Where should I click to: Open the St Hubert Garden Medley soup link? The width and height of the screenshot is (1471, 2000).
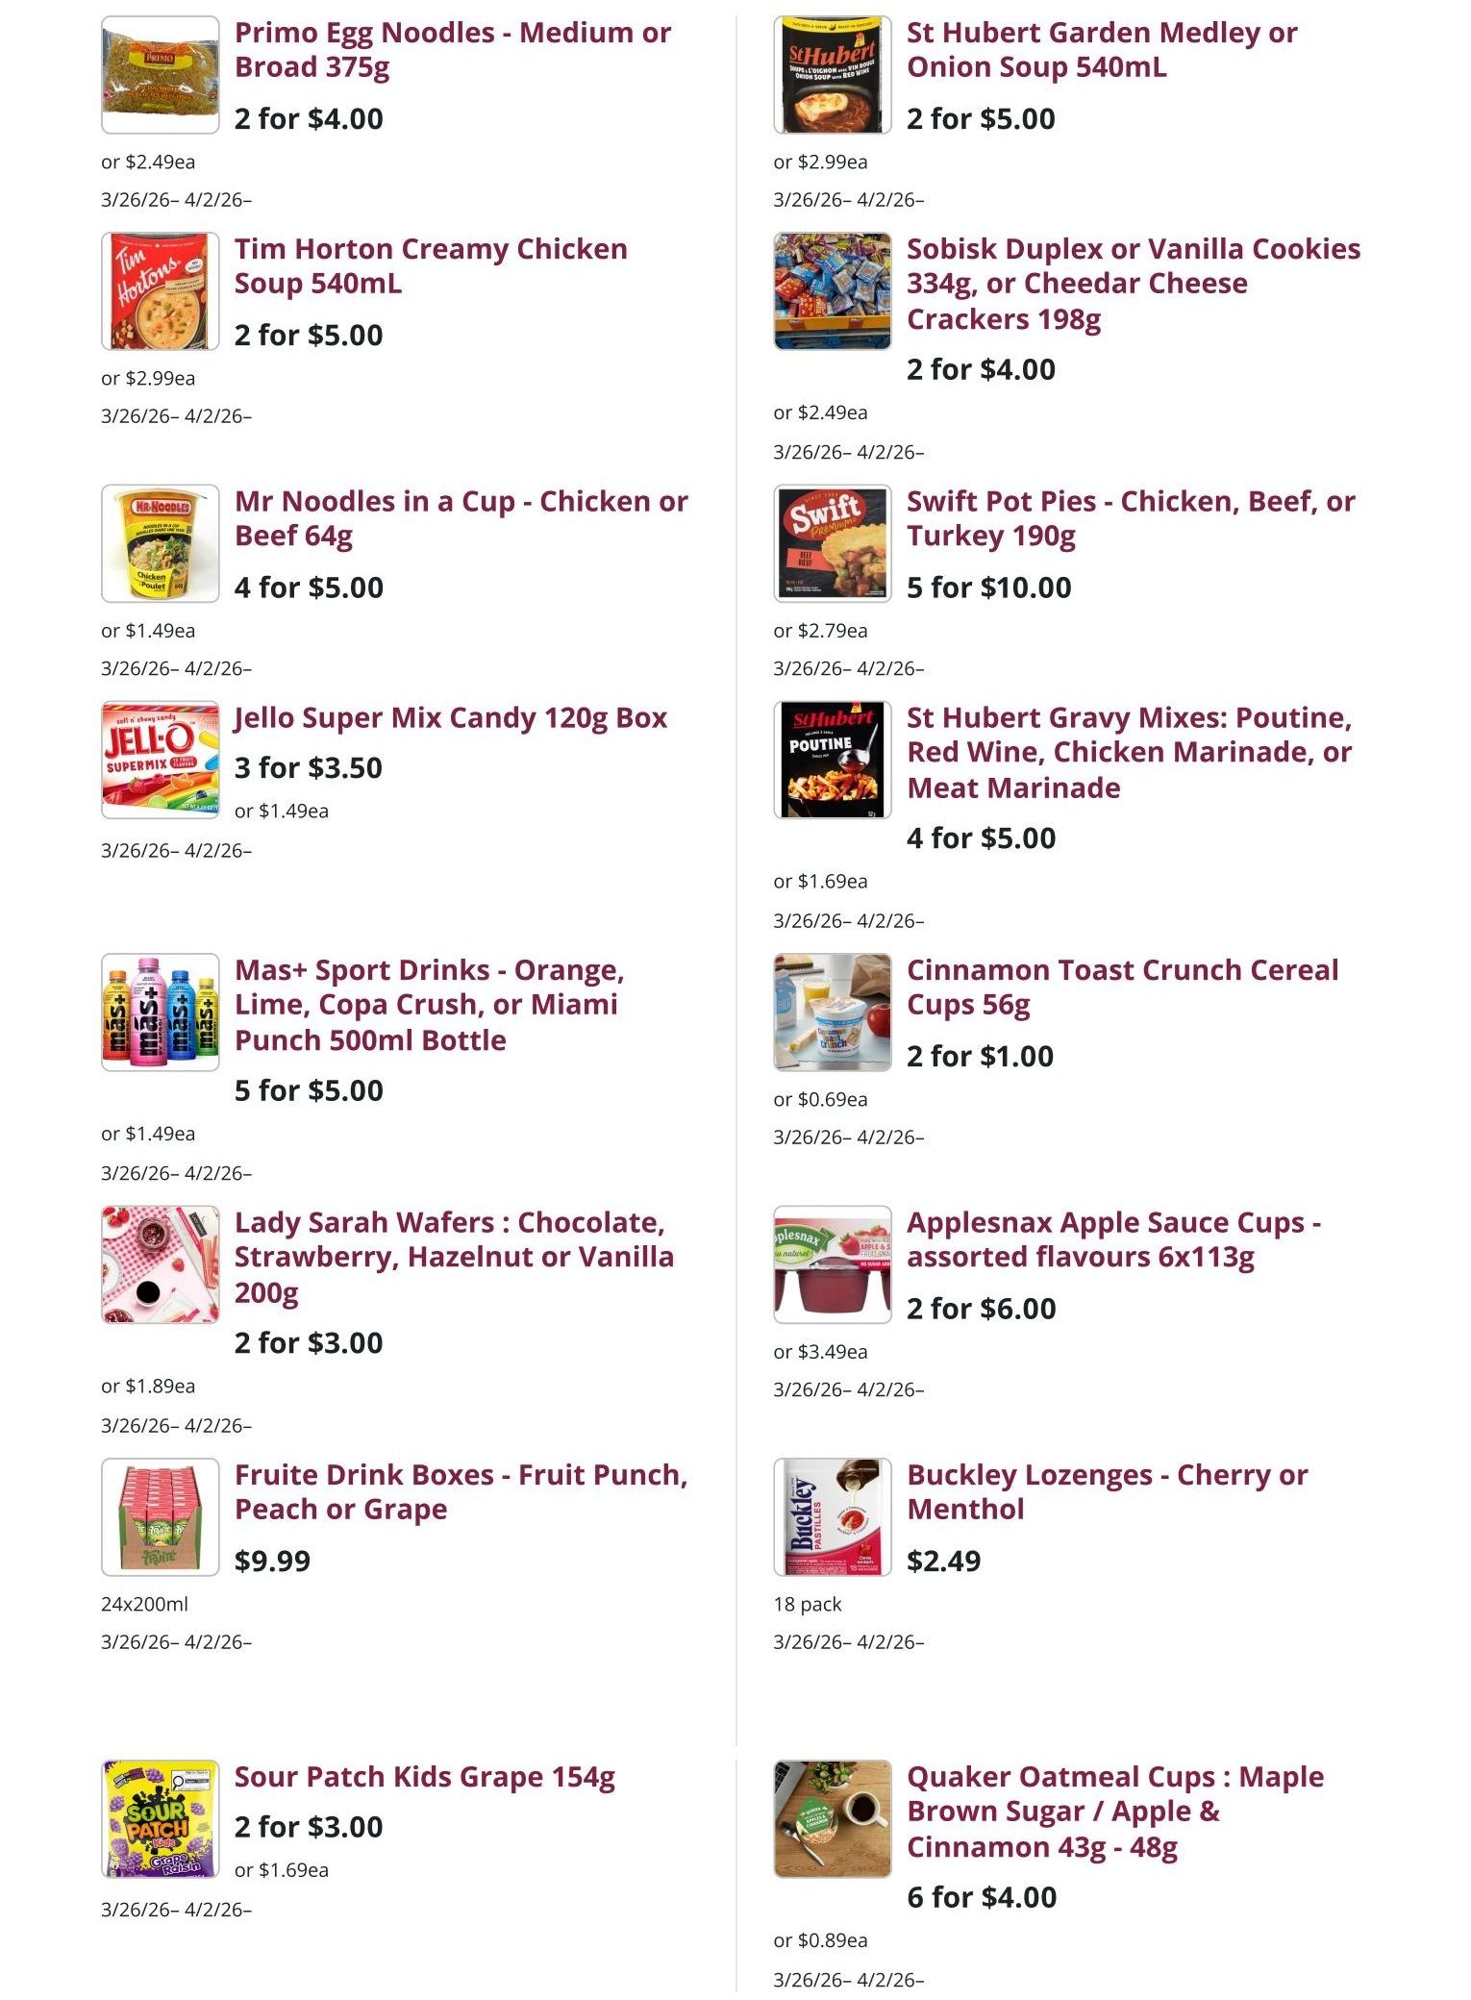click(x=1101, y=50)
